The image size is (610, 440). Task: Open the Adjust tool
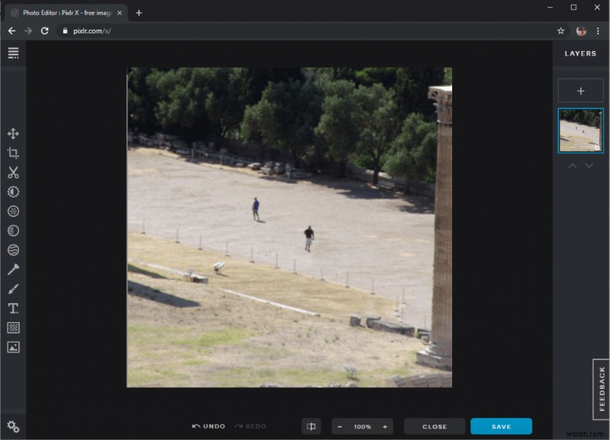[x=13, y=192]
